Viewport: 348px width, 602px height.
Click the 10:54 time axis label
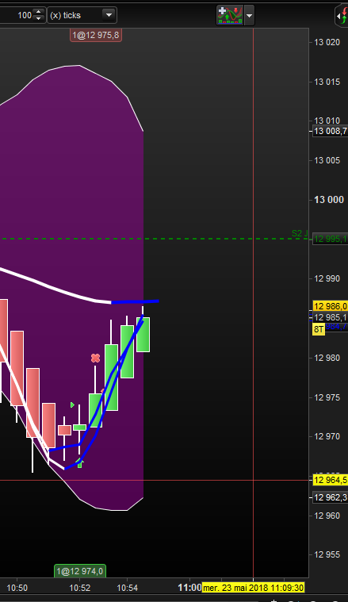128,588
